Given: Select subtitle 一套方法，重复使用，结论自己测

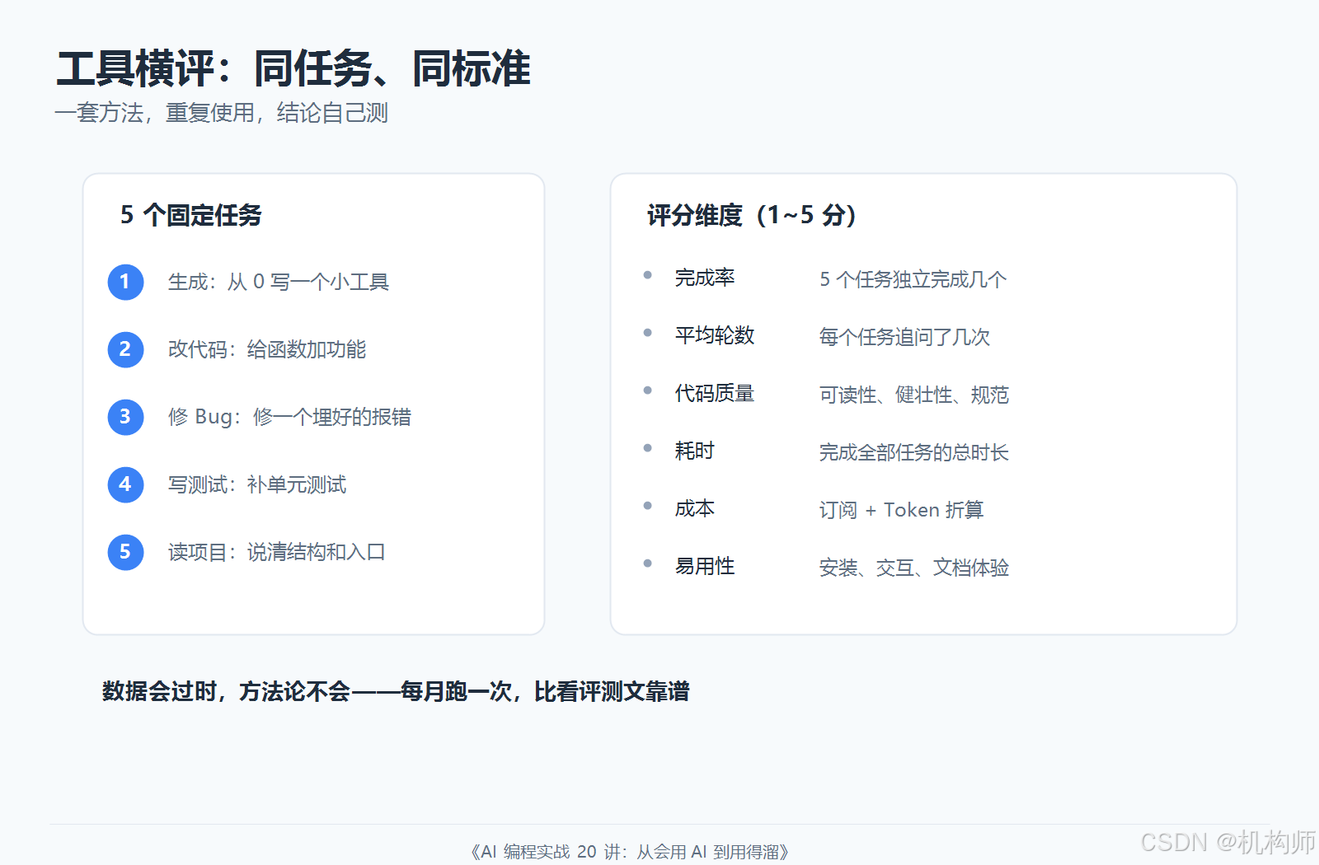Looking at the screenshot, I should 221,113.
